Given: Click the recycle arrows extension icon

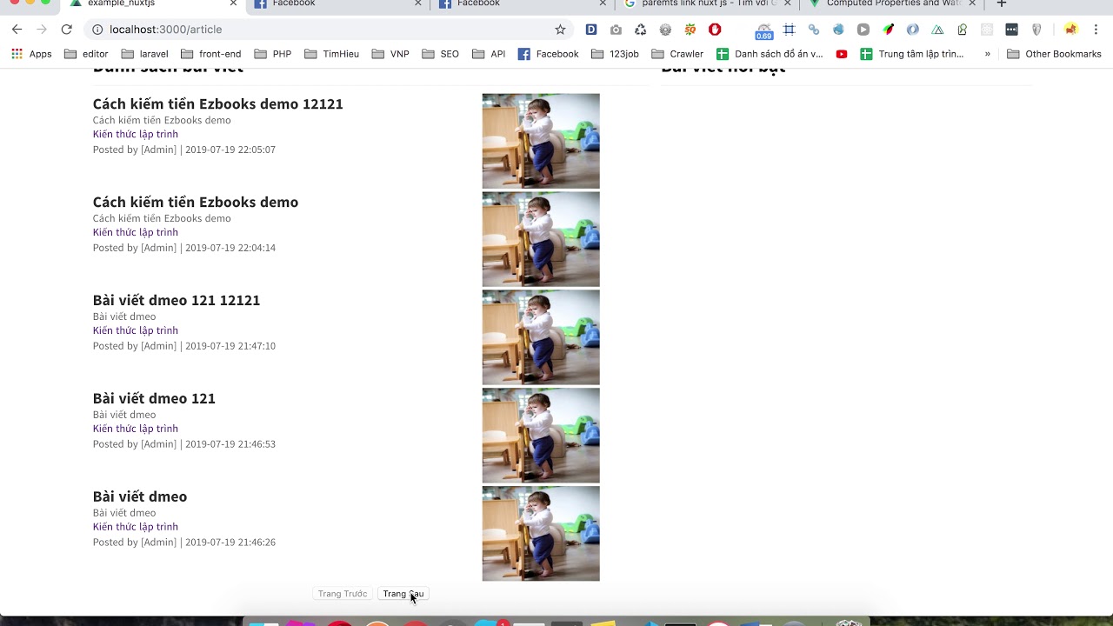Looking at the screenshot, I should pos(641,30).
